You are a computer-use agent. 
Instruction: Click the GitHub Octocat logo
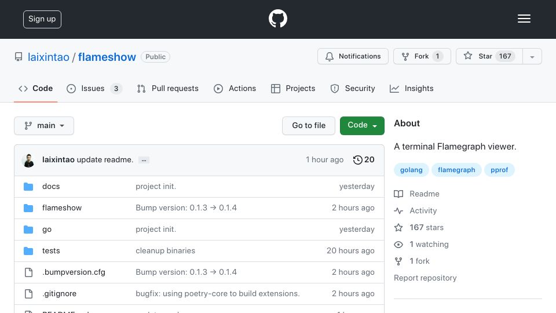pyautogui.click(x=277, y=19)
